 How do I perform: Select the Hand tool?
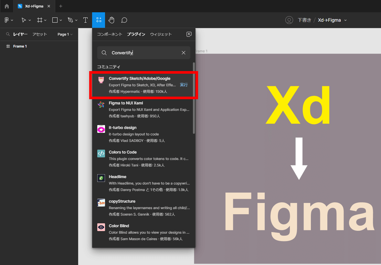click(111, 20)
